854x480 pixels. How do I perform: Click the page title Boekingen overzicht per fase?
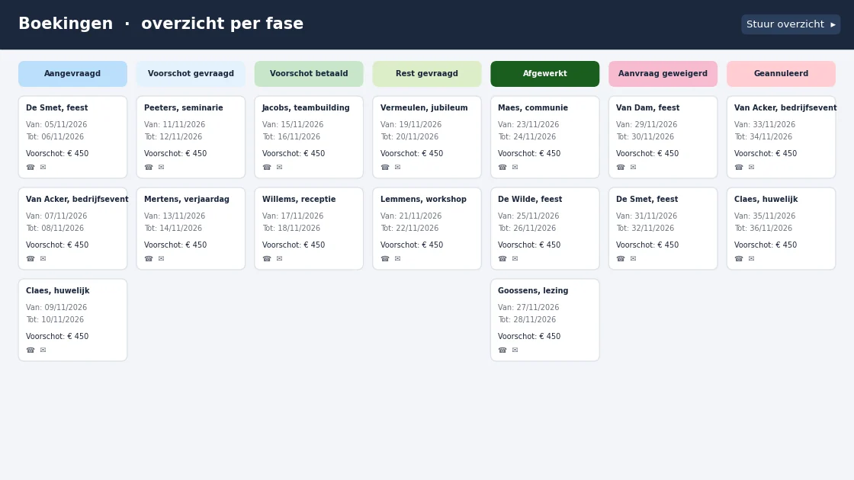click(161, 24)
